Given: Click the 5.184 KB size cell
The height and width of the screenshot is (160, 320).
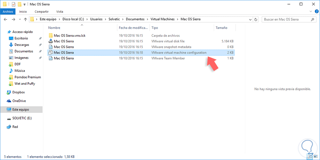Looking at the screenshot, I should point(228,41).
